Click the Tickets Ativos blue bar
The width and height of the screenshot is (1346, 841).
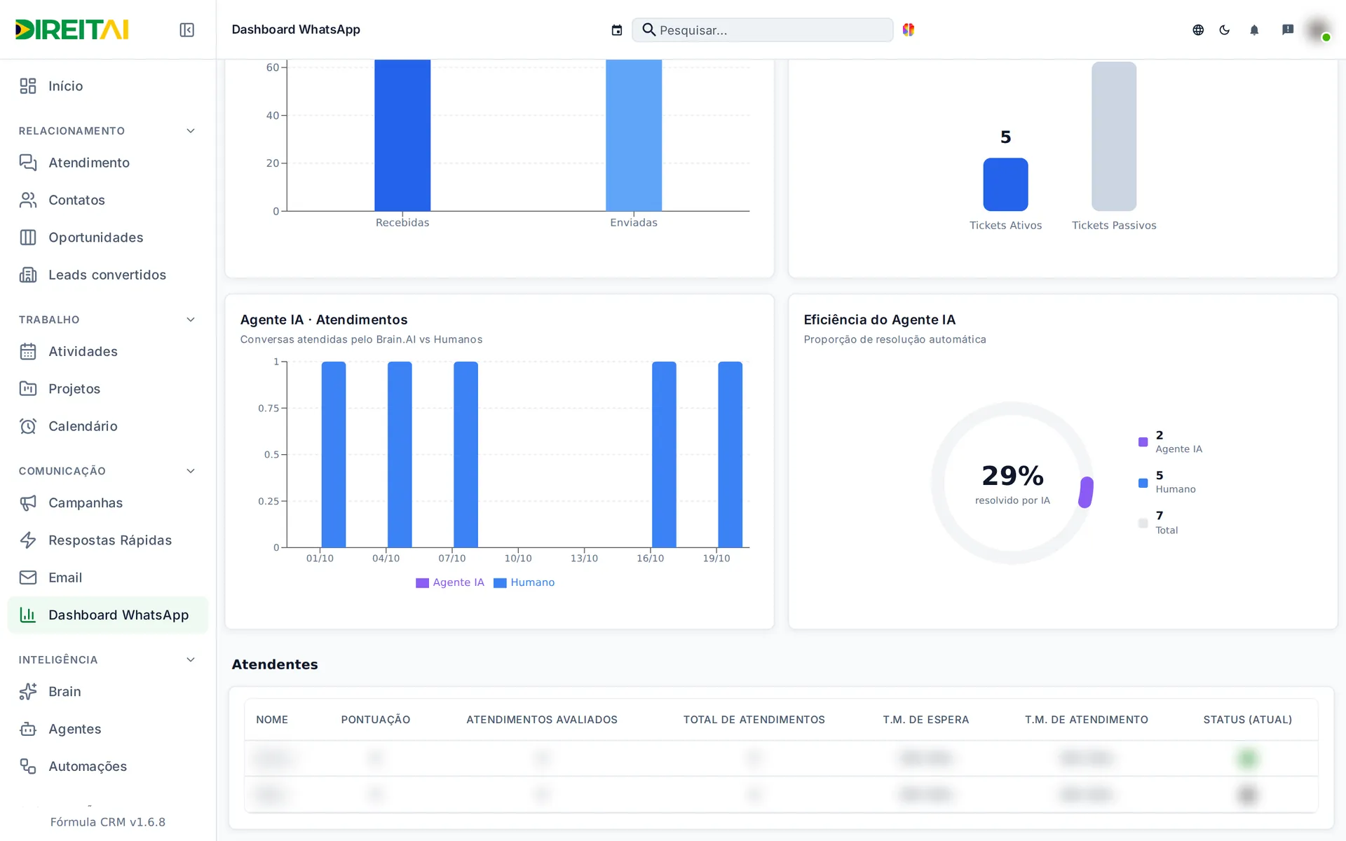[1005, 184]
